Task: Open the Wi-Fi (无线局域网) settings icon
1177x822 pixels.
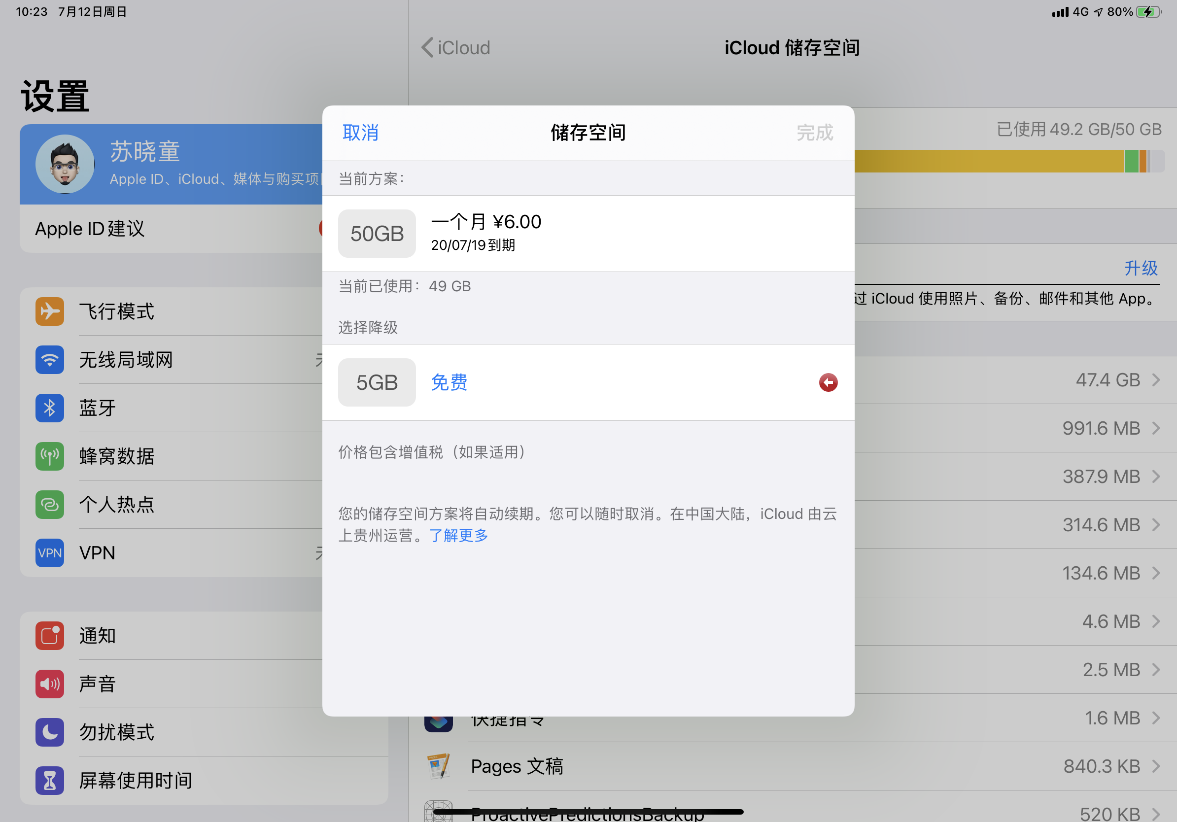Action: point(50,359)
